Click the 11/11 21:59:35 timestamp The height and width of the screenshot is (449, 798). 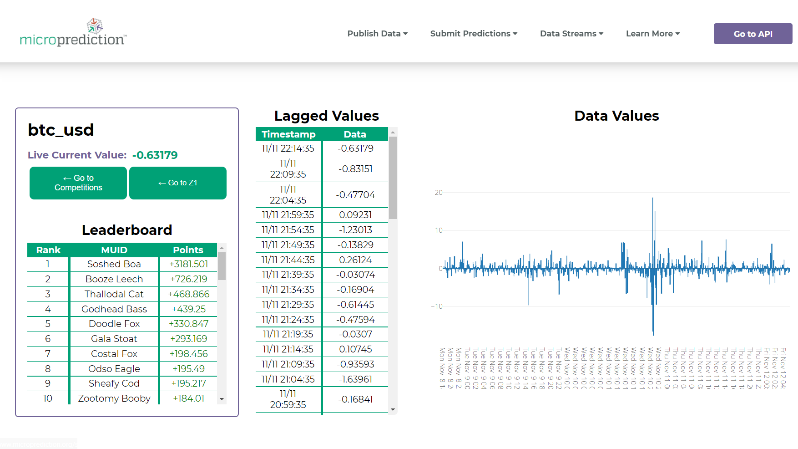point(288,215)
